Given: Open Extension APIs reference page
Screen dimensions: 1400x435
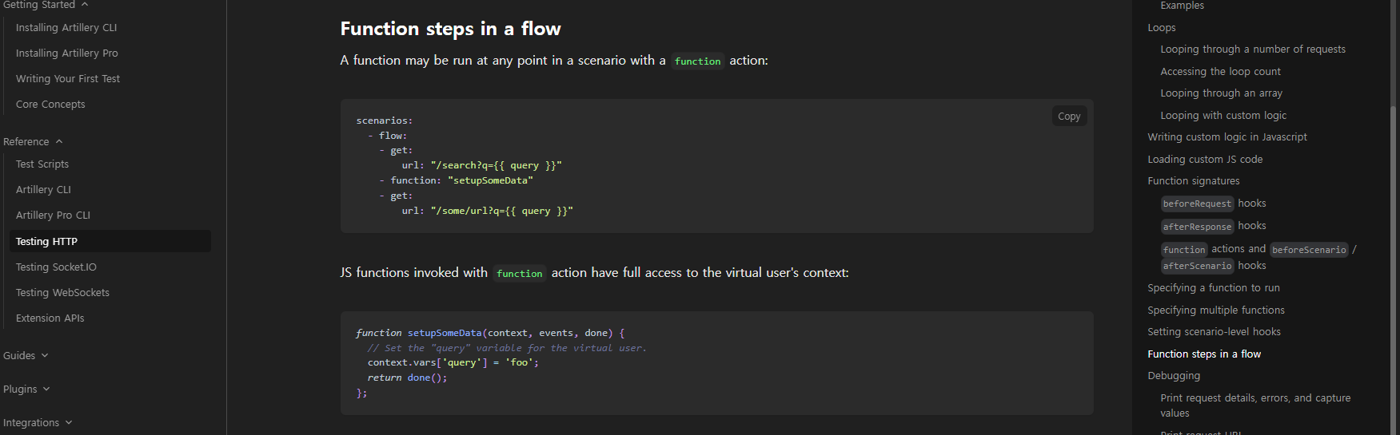Looking at the screenshot, I should point(50,318).
